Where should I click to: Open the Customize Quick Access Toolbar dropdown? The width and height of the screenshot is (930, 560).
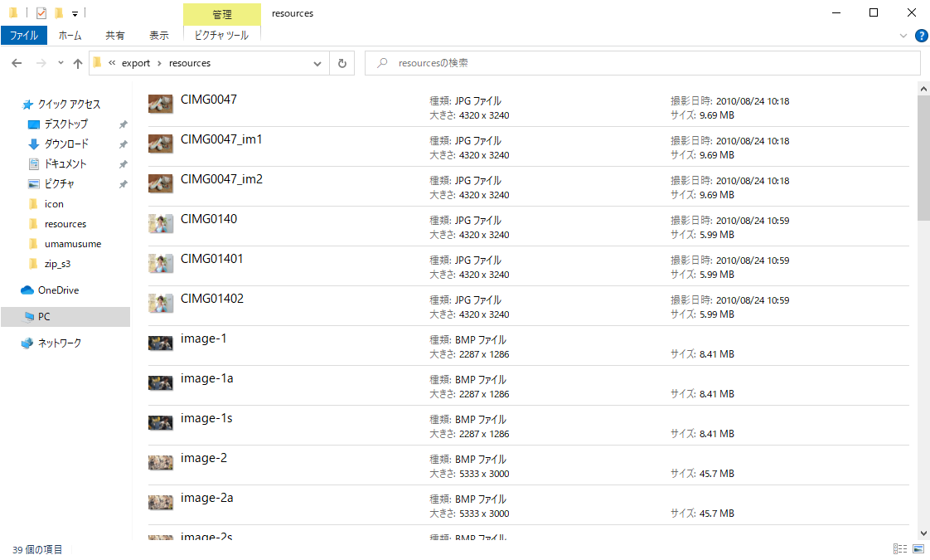(x=75, y=13)
